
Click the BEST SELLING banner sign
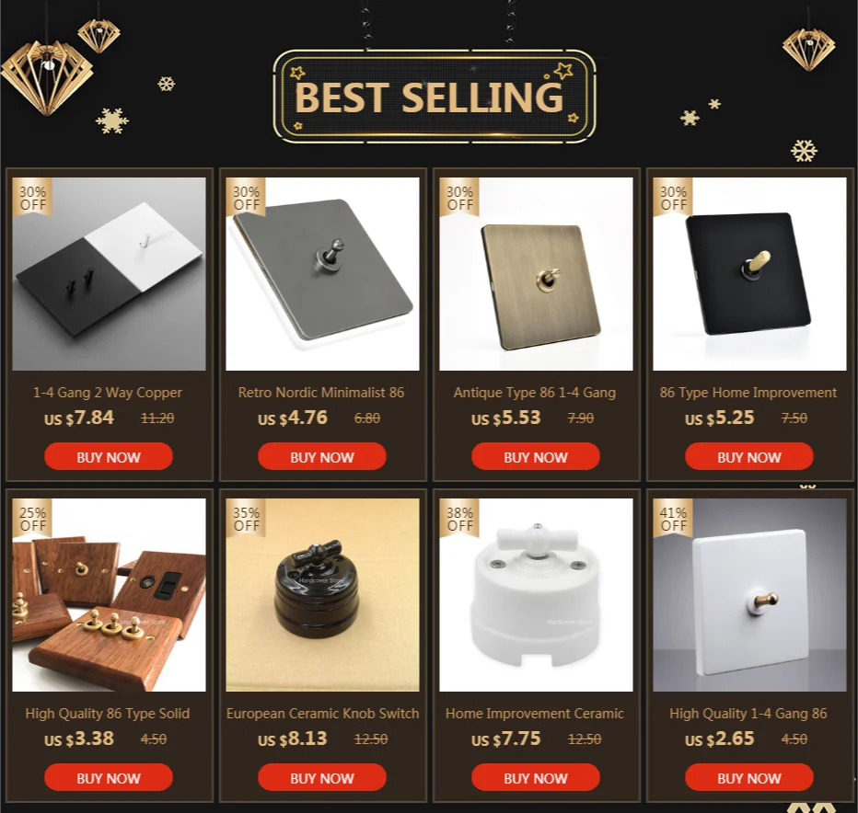(x=434, y=97)
